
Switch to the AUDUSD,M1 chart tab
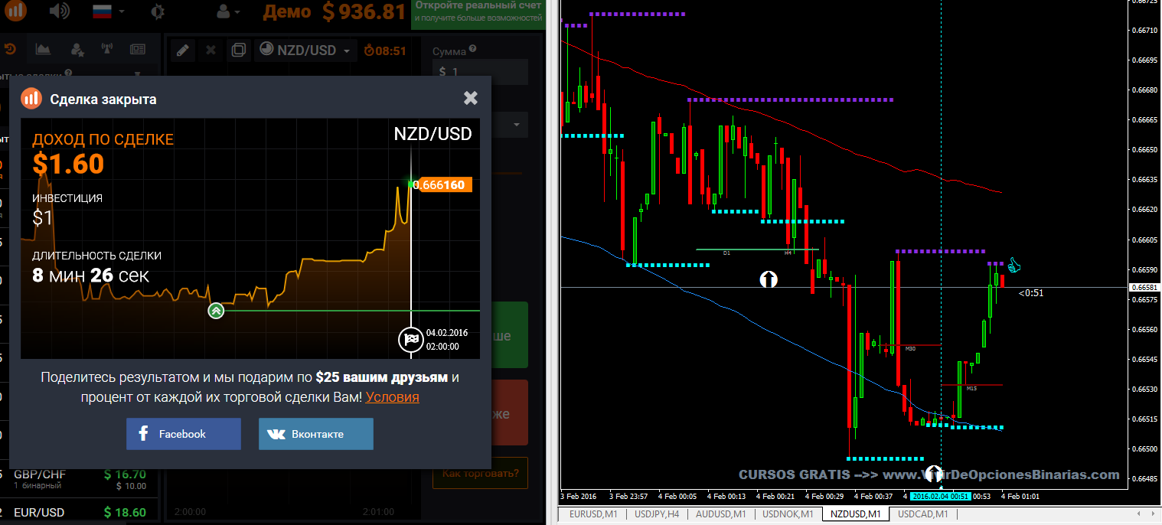pos(720,514)
